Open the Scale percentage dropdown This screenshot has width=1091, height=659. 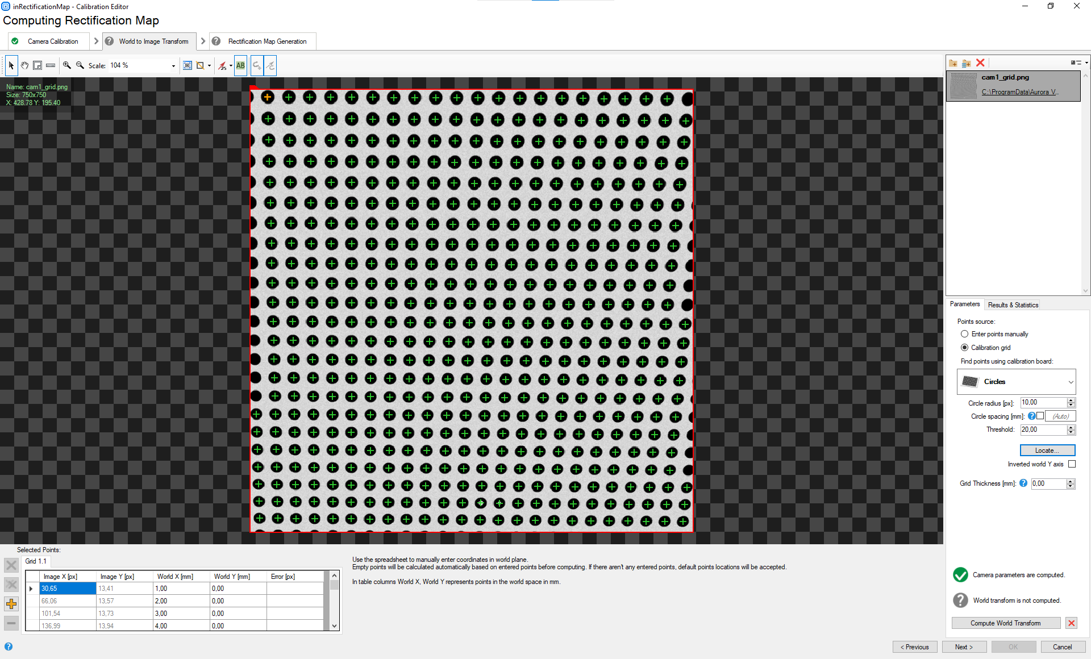pos(173,66)
